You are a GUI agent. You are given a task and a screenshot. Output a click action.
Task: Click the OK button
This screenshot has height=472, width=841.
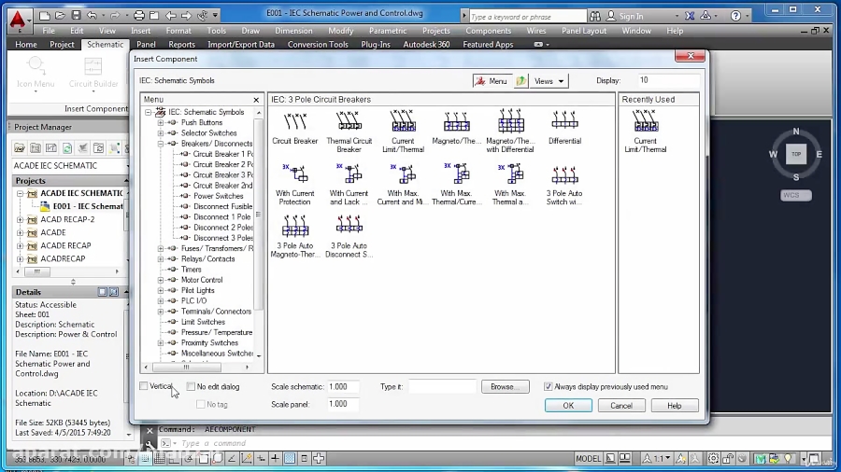point(568,406)
